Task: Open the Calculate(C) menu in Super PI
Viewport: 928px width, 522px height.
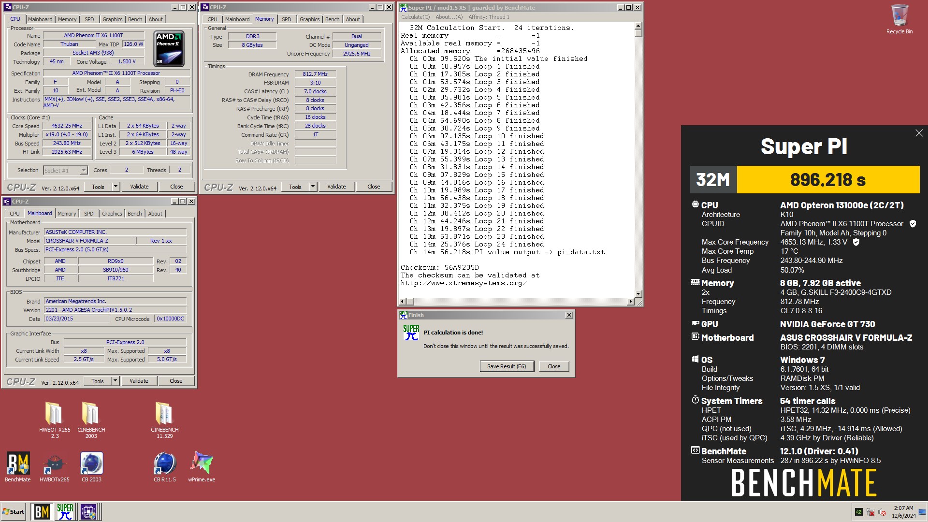Action: [x=415, y=17]
